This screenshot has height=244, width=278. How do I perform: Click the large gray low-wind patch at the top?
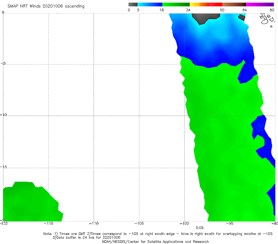coord(204,18)
